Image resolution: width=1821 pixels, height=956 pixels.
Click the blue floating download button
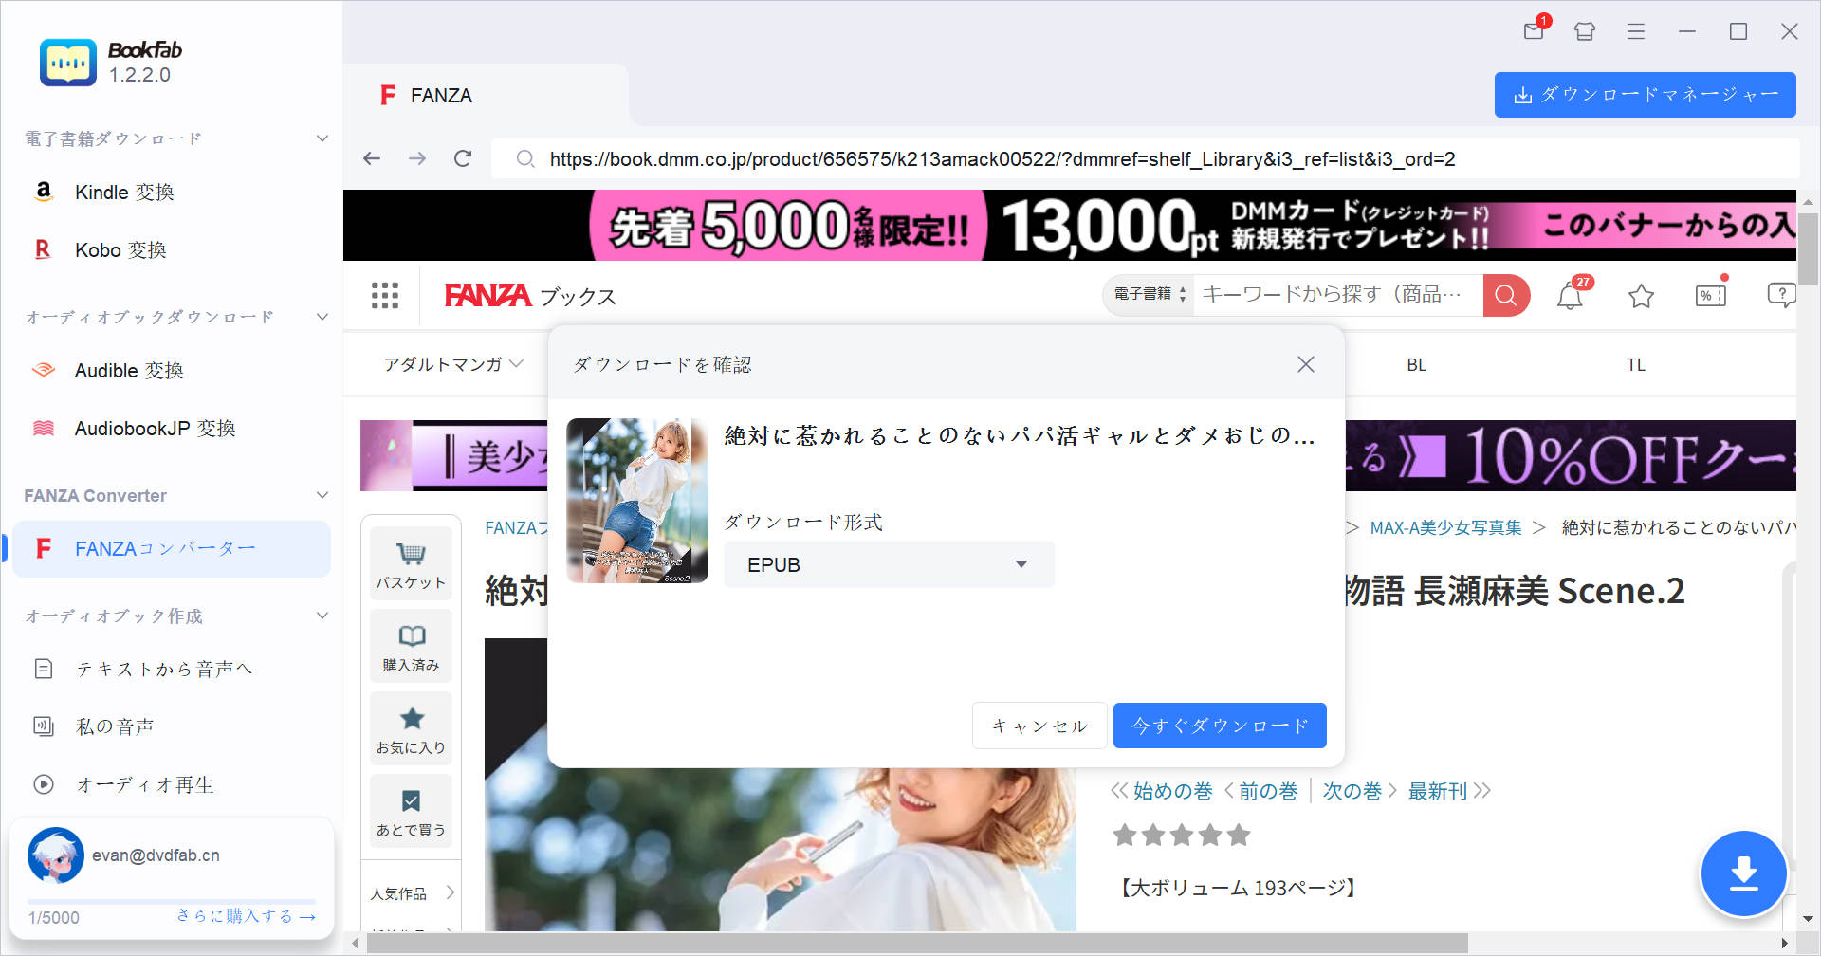1744,873
